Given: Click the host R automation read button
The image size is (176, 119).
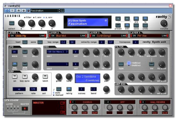Looking at the screenshot, I should 19,11.
